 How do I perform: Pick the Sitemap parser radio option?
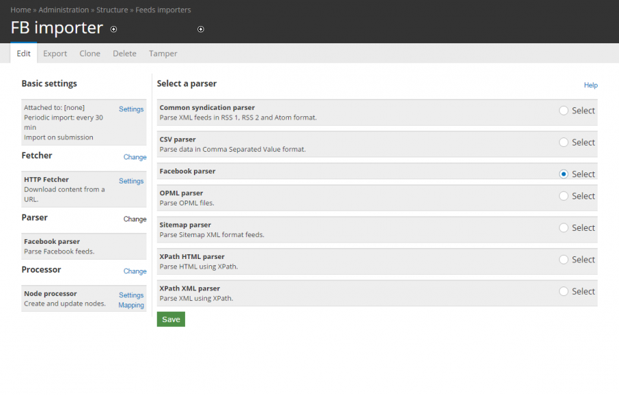click(563, 228)
